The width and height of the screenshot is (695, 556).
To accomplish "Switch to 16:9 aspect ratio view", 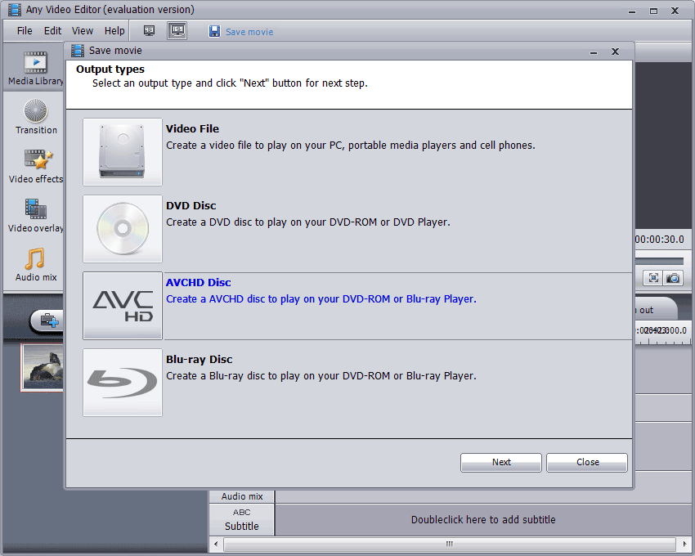I will tap(177, 30).
